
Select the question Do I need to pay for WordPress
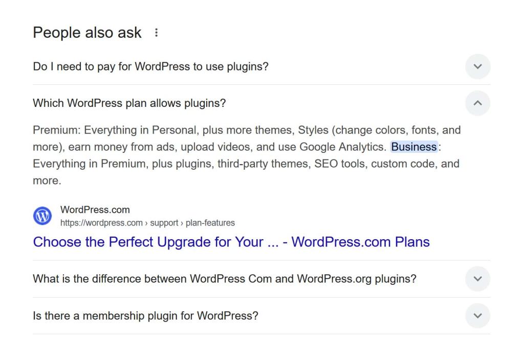151,66
